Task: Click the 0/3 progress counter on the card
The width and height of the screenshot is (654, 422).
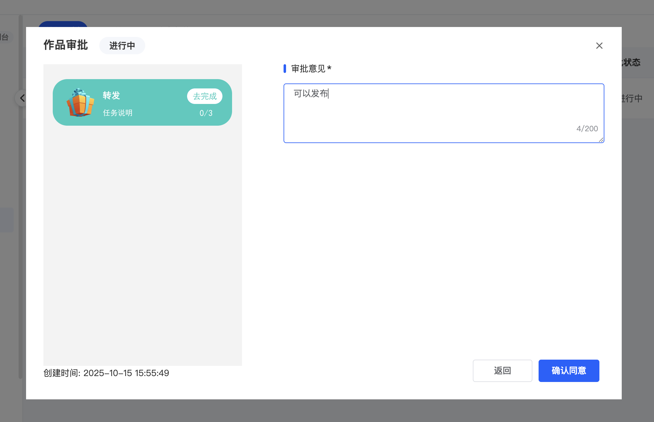Action: [x=206, y=113]
